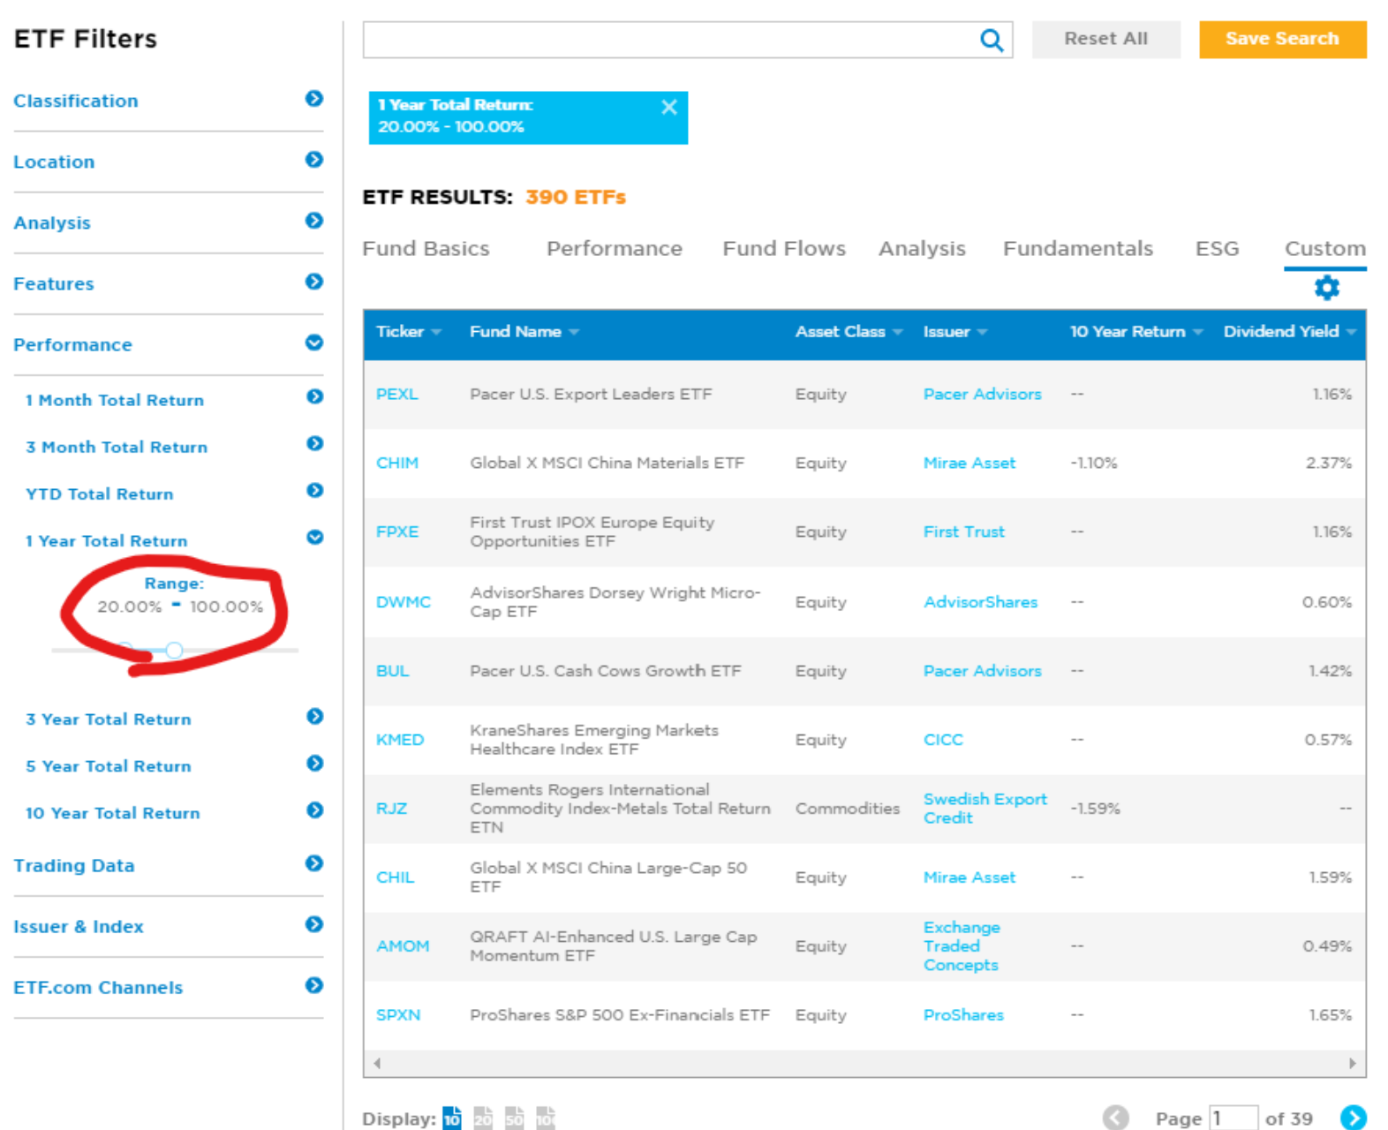Switch to the Performance results tab

click(x=615, y=249)
